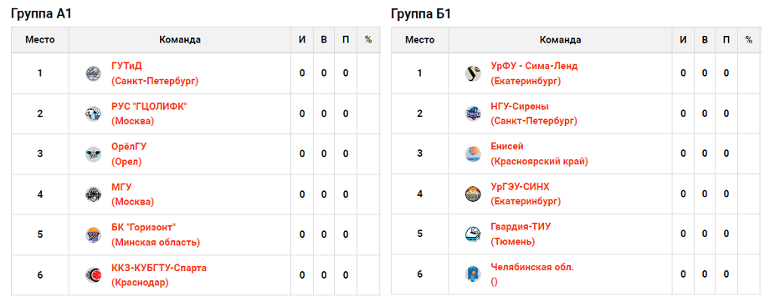Image resolution: width=780 pixels, height=307 pixels.
Task: Click the Команда header in Группа А1
Action: pyautogui.click(x=180, y=40)
